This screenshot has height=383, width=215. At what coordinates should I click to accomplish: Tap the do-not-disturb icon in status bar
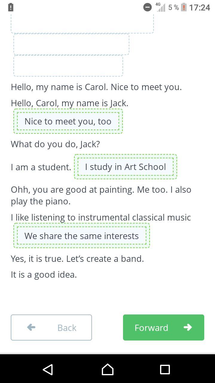point(148,7)
